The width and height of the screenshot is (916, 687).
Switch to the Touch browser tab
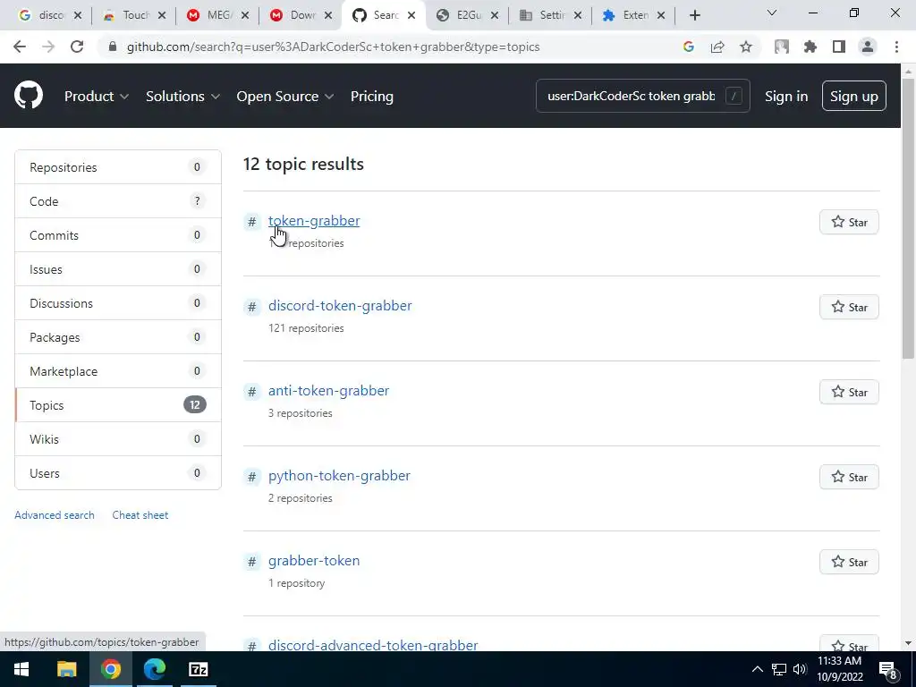pyautogui.click(x=134, y=15)
